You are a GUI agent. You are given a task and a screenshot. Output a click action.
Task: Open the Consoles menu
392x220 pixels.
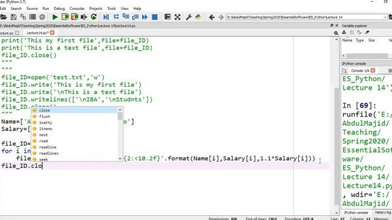pos(77,9)
